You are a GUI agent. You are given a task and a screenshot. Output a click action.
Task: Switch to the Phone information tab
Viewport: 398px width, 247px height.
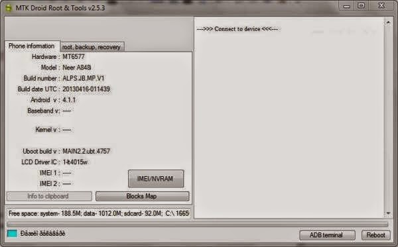point(32,46)
